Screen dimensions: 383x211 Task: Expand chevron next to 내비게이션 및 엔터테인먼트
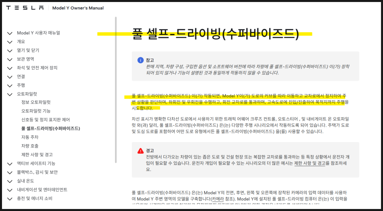[x=10, y=190]
